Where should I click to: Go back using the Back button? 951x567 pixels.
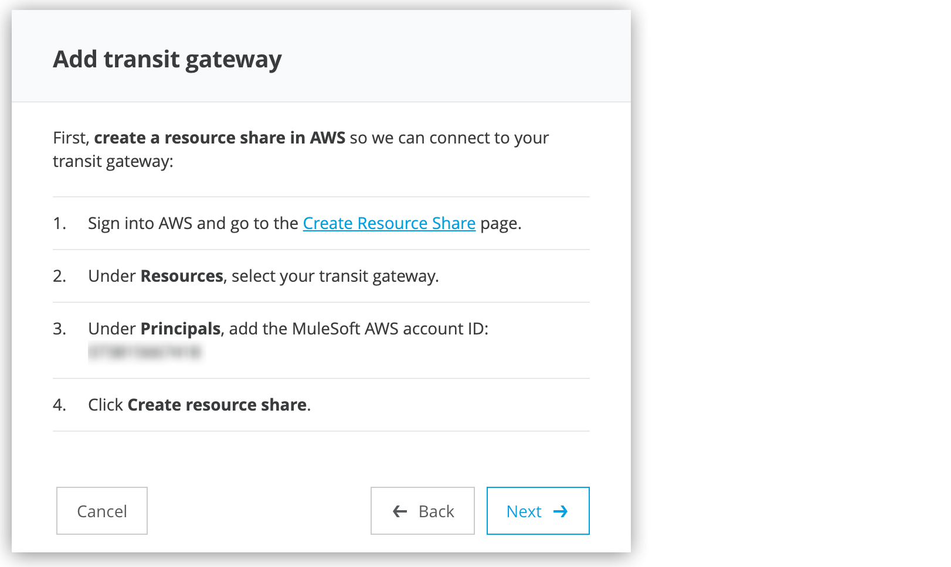[x=422, y=511]
